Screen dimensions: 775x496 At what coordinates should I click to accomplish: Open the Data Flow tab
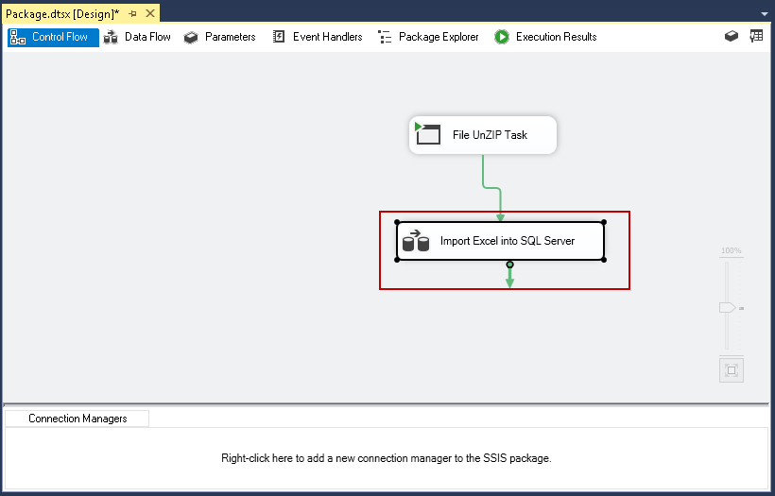[x=137, y=37]
